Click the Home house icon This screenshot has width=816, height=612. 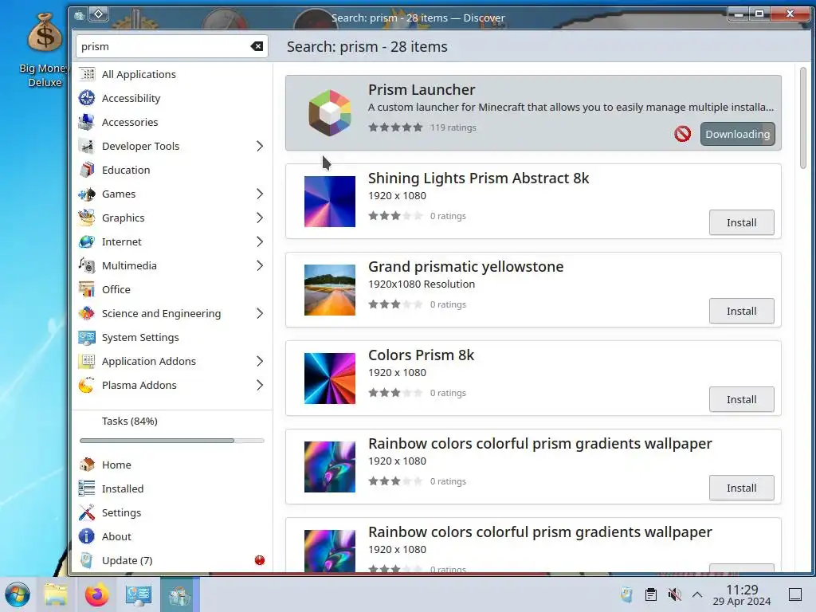[x=87, y=465]
